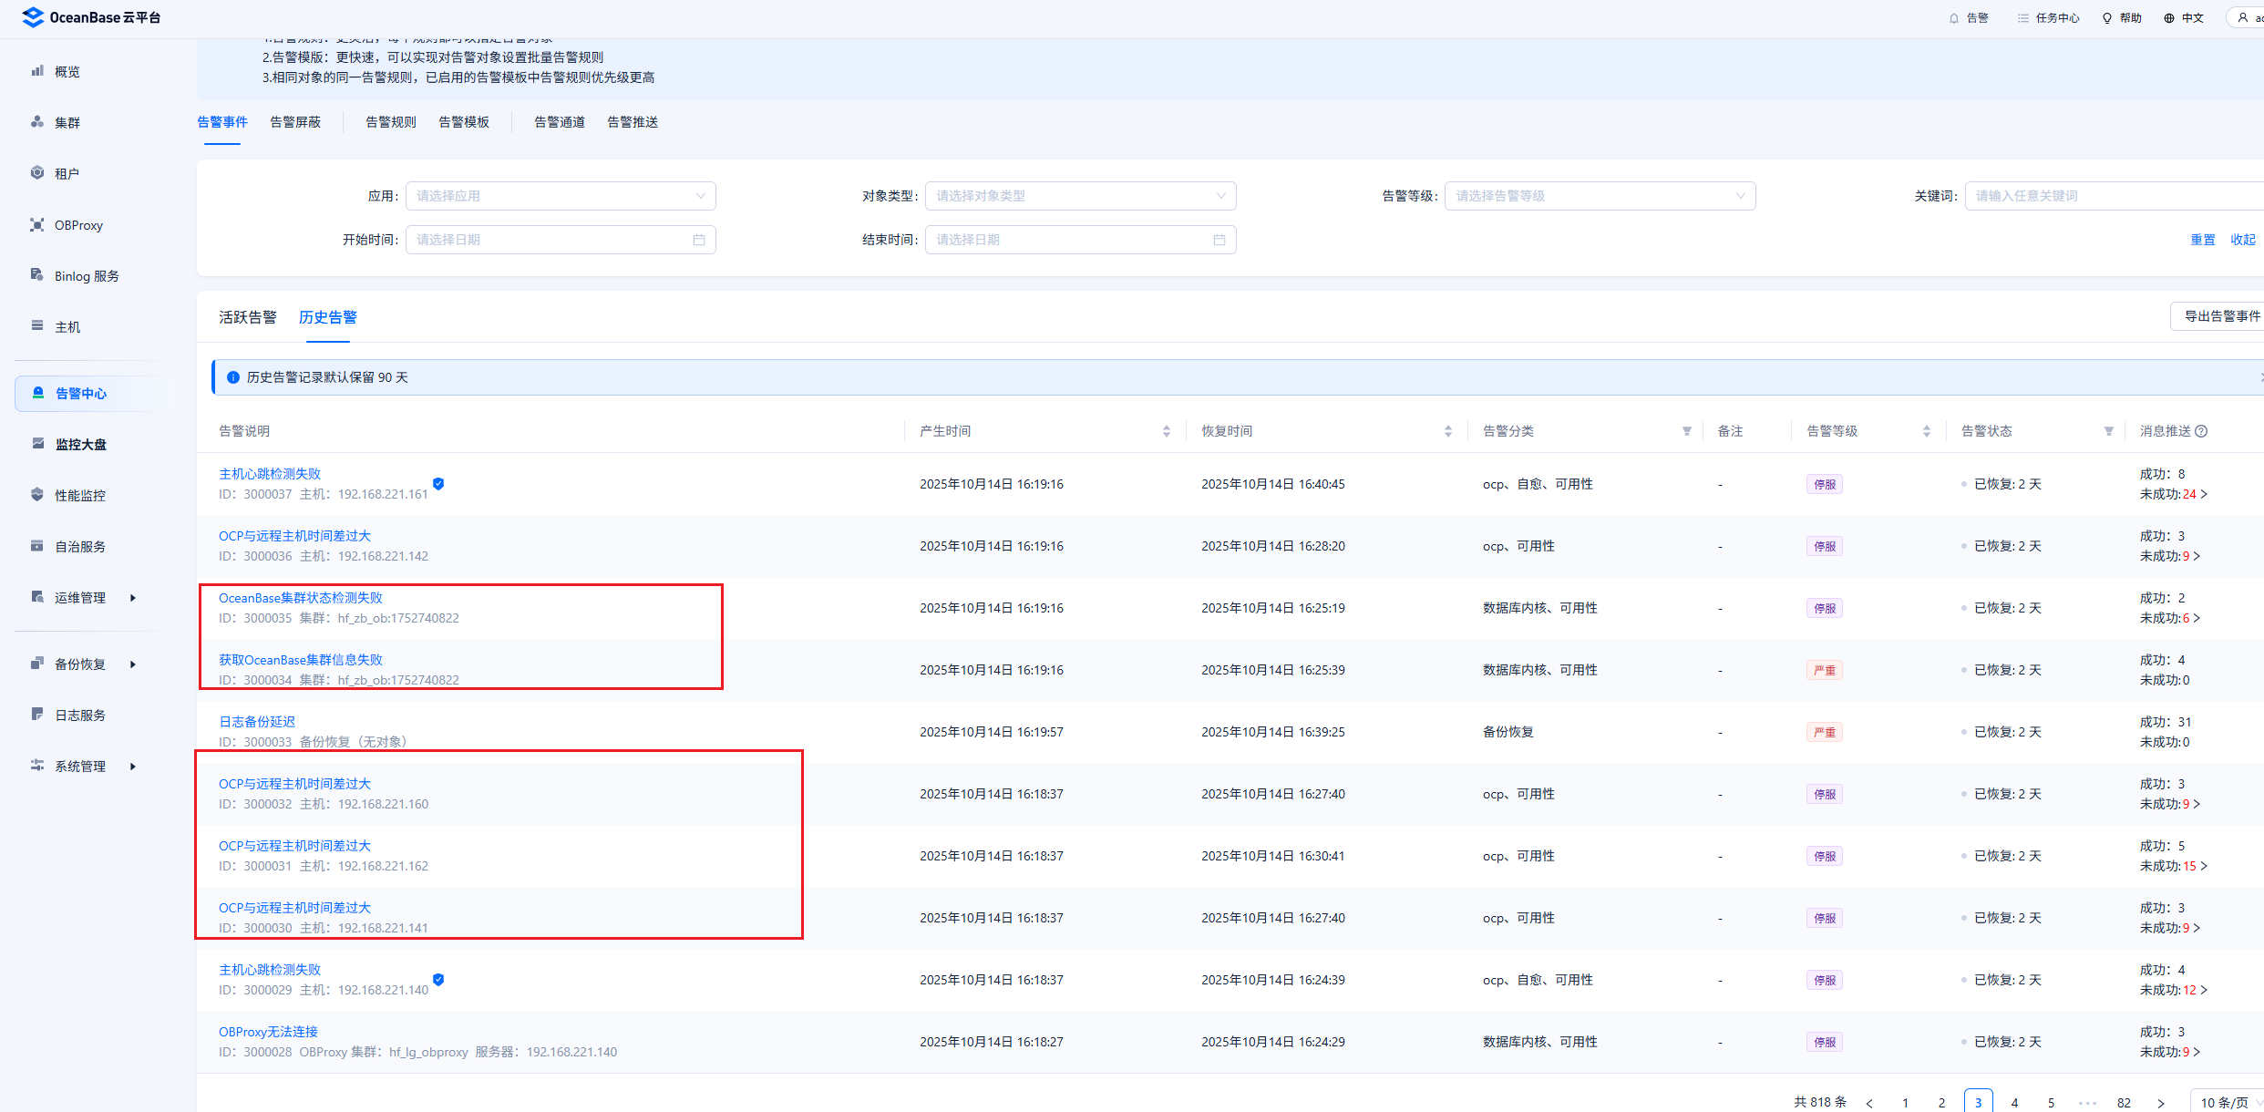Screen dimensions: 2264x1112
Task: Switch to the 告警规则 tab
Action: 390,122
